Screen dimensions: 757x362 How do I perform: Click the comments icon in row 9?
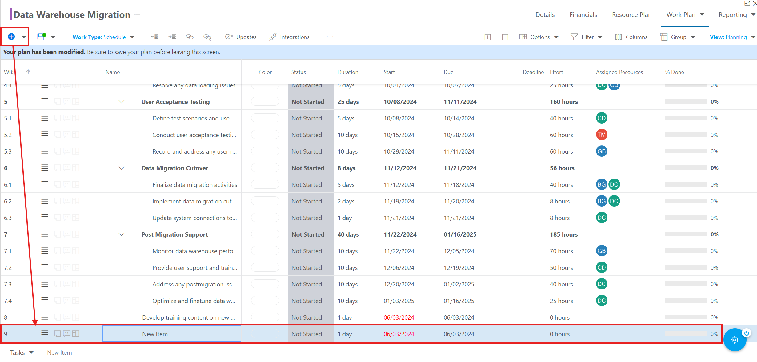[x=67, y=334]
